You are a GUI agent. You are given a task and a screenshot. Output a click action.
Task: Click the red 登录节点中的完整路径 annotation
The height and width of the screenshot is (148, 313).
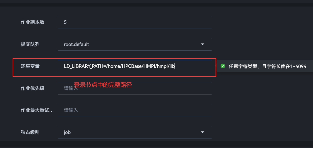pyautogui.click(x=103, y=85)
